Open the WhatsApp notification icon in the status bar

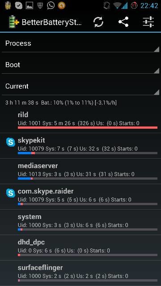pyautogui.click(x=51, y=5)
